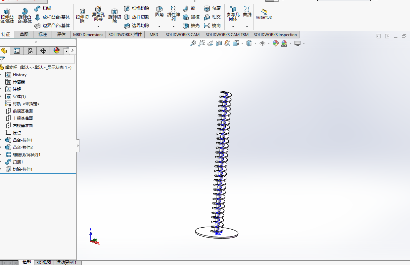This screenshot has width=410, height=265.
Task: Open the 参考几何体 dropdown arrow
Action: 233,26
